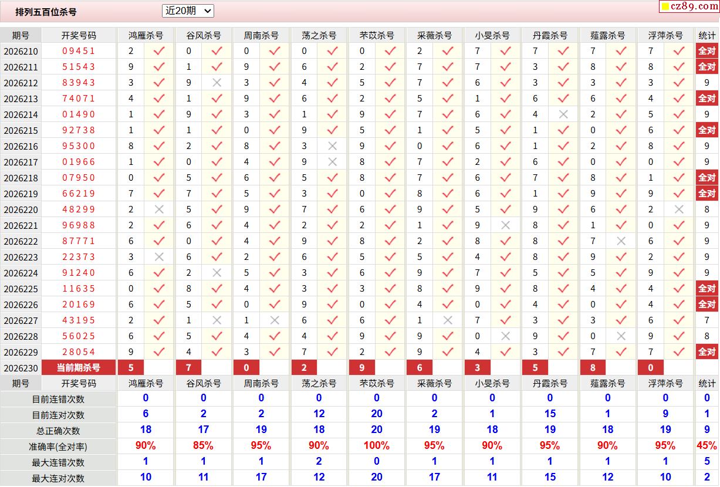Click the 当前期杀号 red label
The width and height of the screenshot is (720, 487).
tap(79, 368)
